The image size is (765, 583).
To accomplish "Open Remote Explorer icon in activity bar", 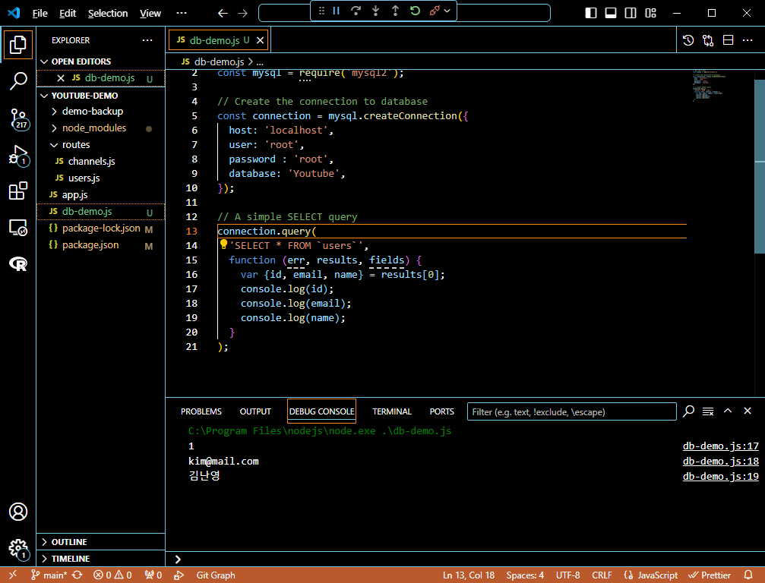I will (x=18, y=228).
